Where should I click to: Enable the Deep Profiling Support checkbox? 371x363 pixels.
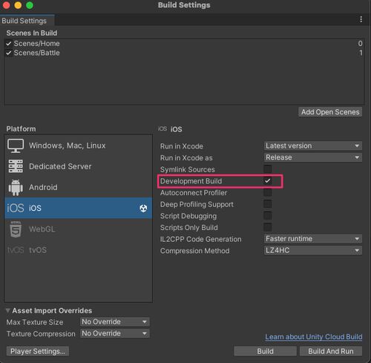(267, 204)
